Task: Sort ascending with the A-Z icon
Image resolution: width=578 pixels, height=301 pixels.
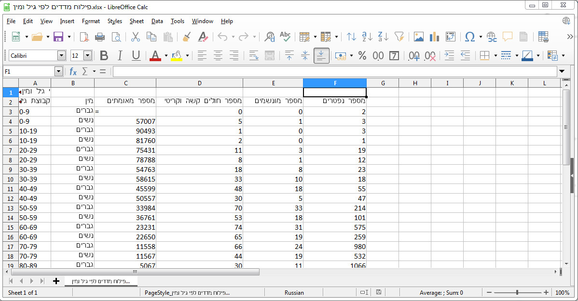Action: click(367, 37)
